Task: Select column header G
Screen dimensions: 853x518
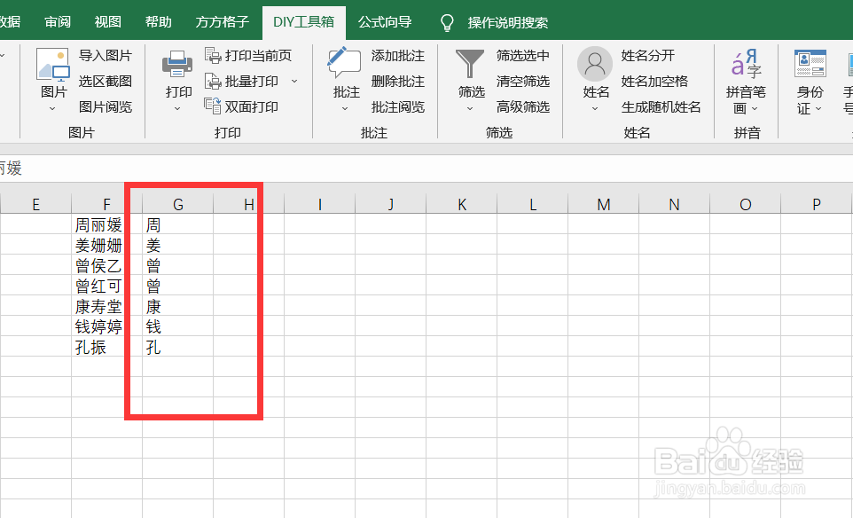Action: [178, 204]
